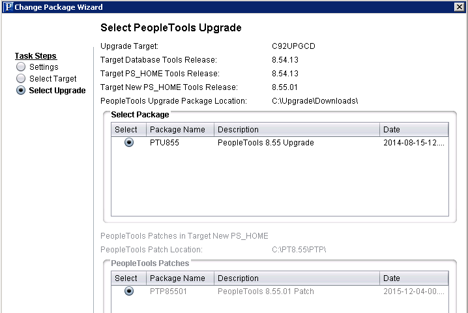This screenshot has height=313, width=468.
Task: Click the C92UPGCD upgrade target value
Action: click(293, 46)
